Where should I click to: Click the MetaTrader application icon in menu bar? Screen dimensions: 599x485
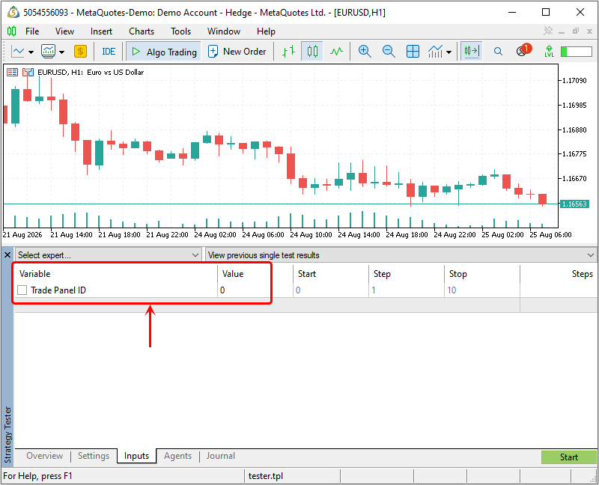tap(11, 31)
